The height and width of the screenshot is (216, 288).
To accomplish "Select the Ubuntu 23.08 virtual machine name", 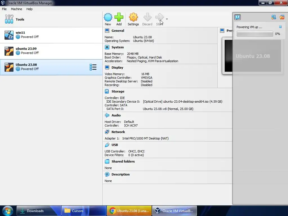I will tap(26, 65).
